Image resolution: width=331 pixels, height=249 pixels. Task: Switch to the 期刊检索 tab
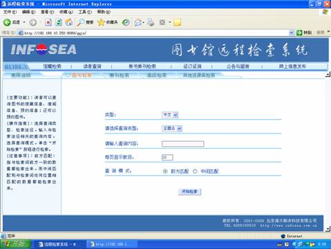[119, 75]
